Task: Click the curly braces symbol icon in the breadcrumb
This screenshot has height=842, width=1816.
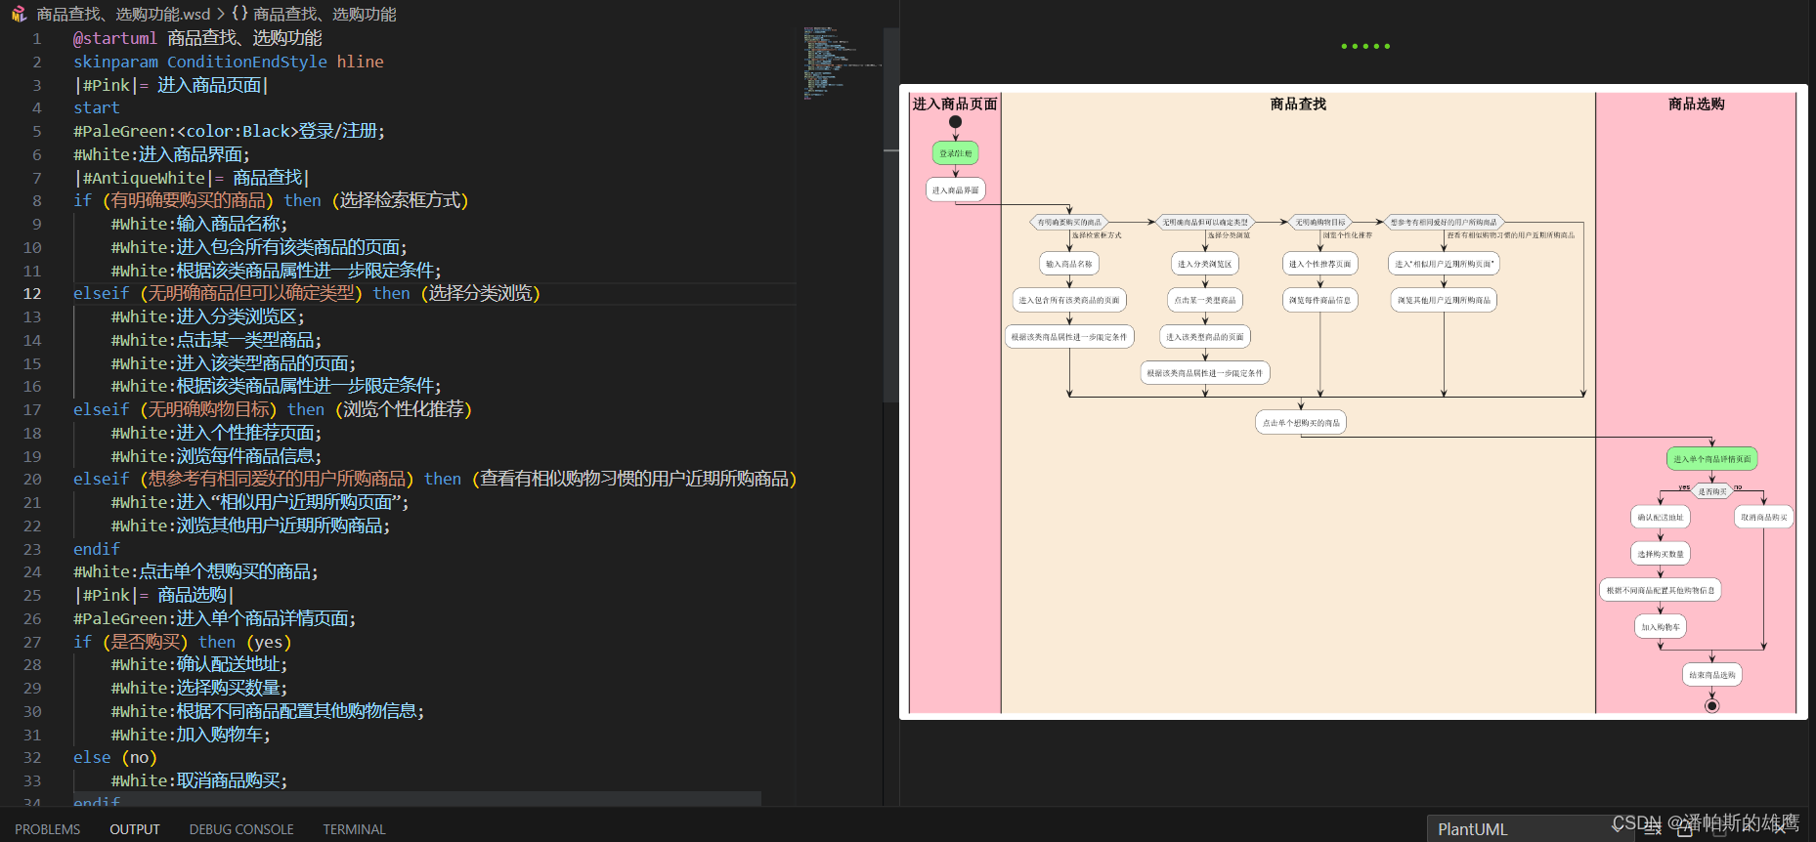Action: pyautogui.click(x=239, y=14)
